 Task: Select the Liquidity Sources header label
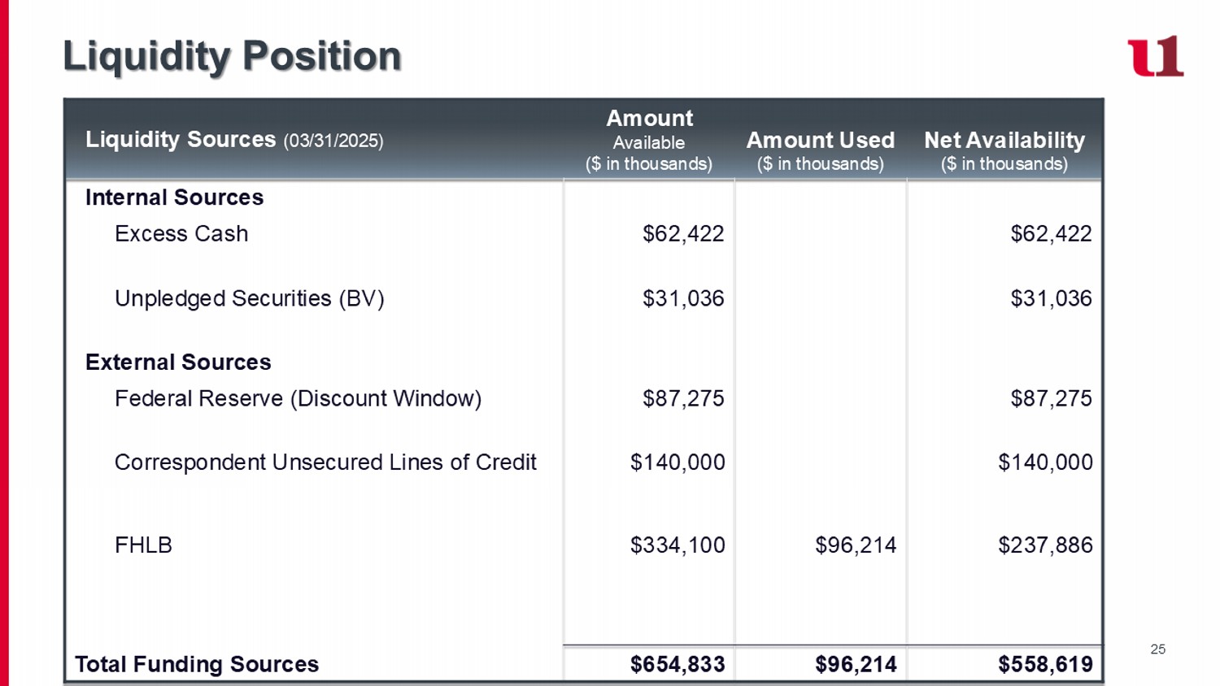tap(181, 140)
